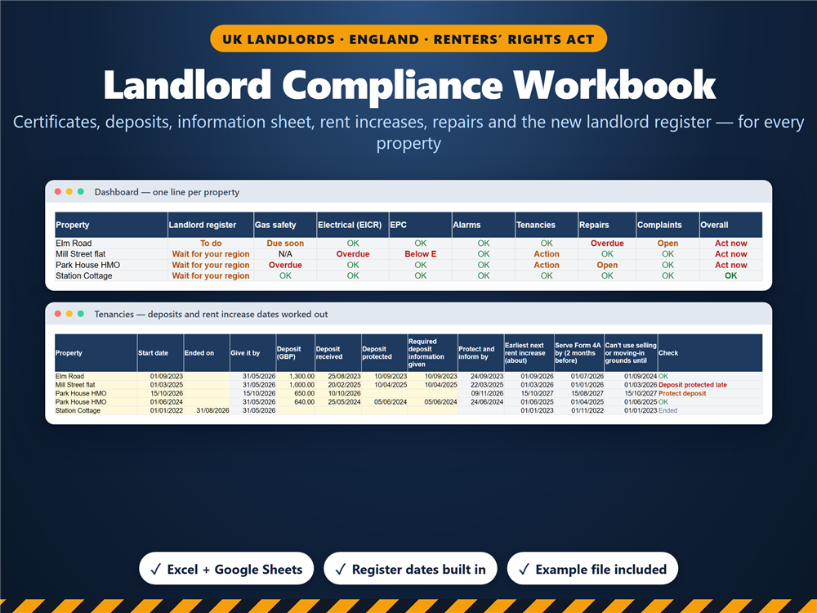Click the UK Landlords · England orange badge
Image resolution: width=817 pixels, height=613 pixels.
point(408,39)
